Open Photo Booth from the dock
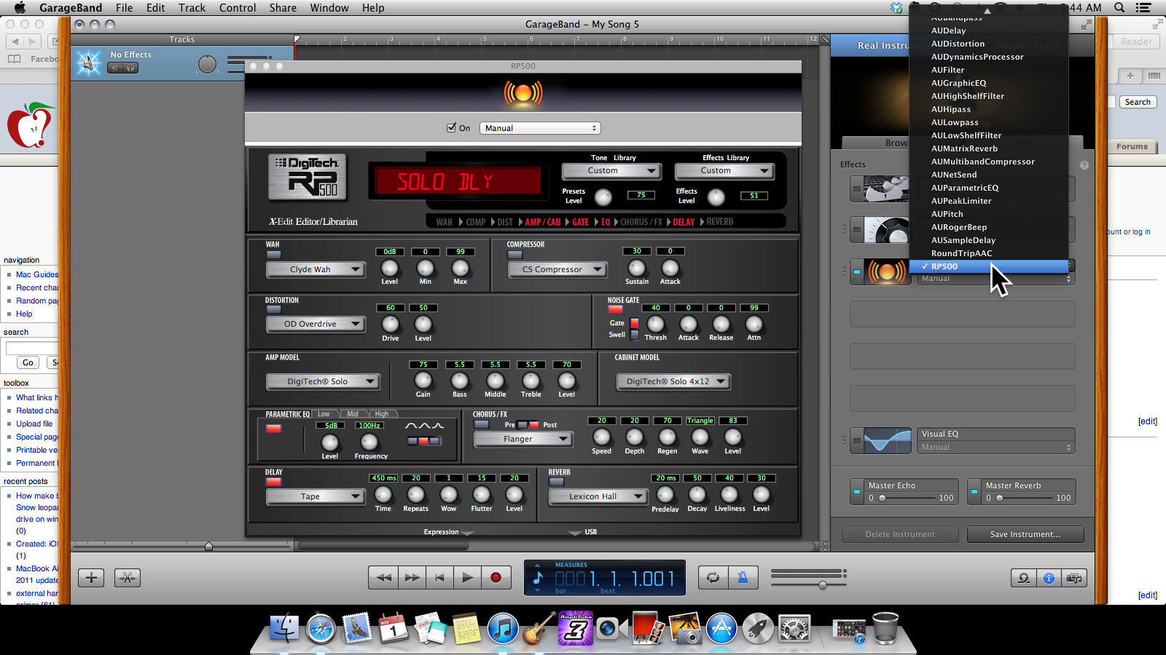This screenshot has width=1166, height=655. point(648,629)
